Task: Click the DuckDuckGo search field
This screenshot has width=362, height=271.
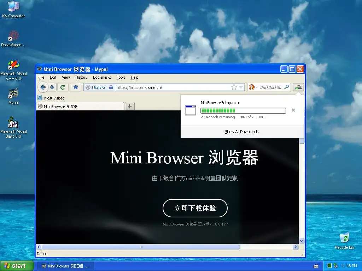Action: click(x=270, y=88)
